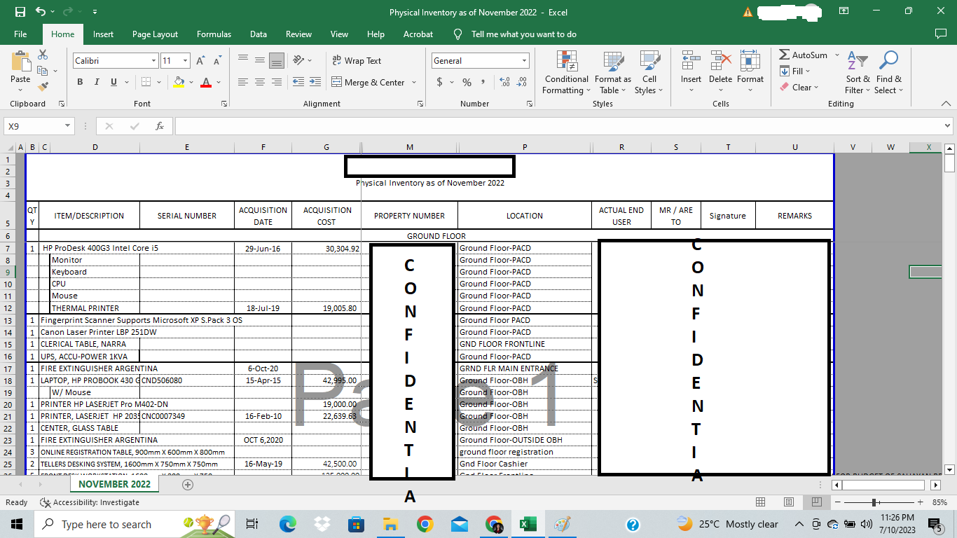The image size is (957, 538).
Task: Click the zoom in plus button
Action: tap(919, 502)
